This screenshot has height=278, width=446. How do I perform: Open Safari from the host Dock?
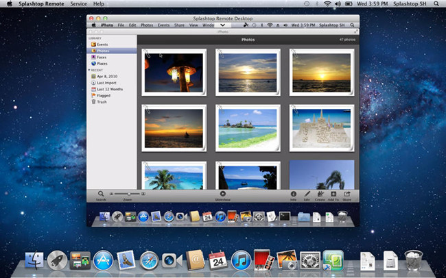tap(149, 261)
